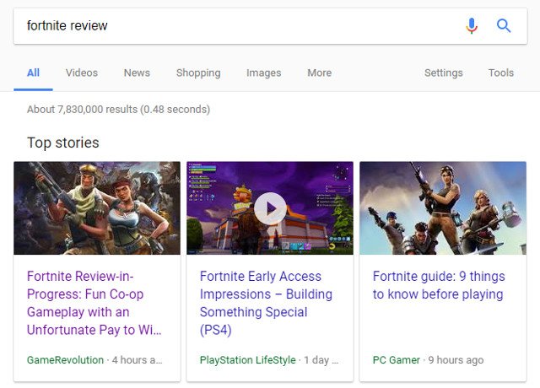The width and height of the screenshot is (540, 388).
Task: Open search Tools
Action: [x=501, y=73]
